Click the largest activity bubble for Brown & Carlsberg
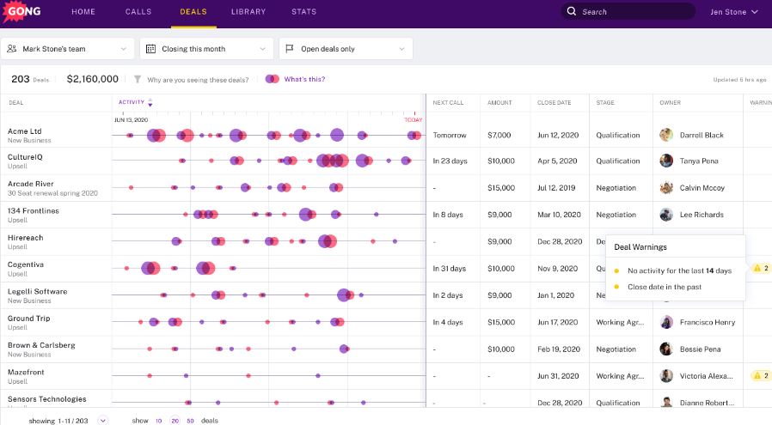 click(x=344, y=349)
